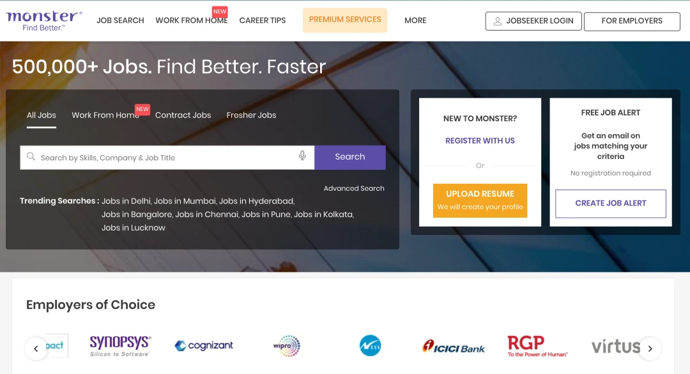The image size is (690, 374).
Task: Click the Upload Resume button
Action: (480, 200)
